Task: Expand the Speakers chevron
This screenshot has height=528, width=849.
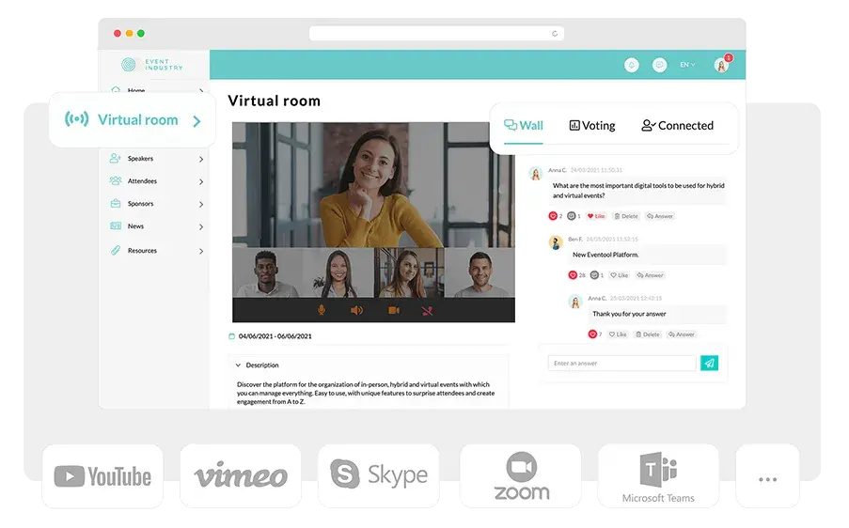Action: click(x=201, y=159)
